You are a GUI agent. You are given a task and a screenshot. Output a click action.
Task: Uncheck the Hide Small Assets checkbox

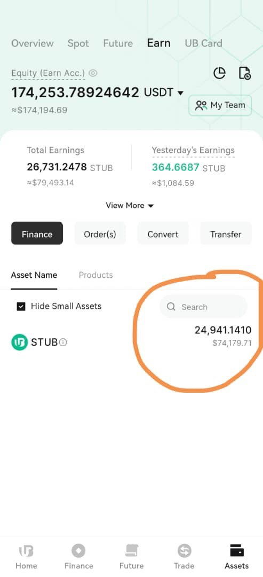pyautogui.click(x=21, y=307)
